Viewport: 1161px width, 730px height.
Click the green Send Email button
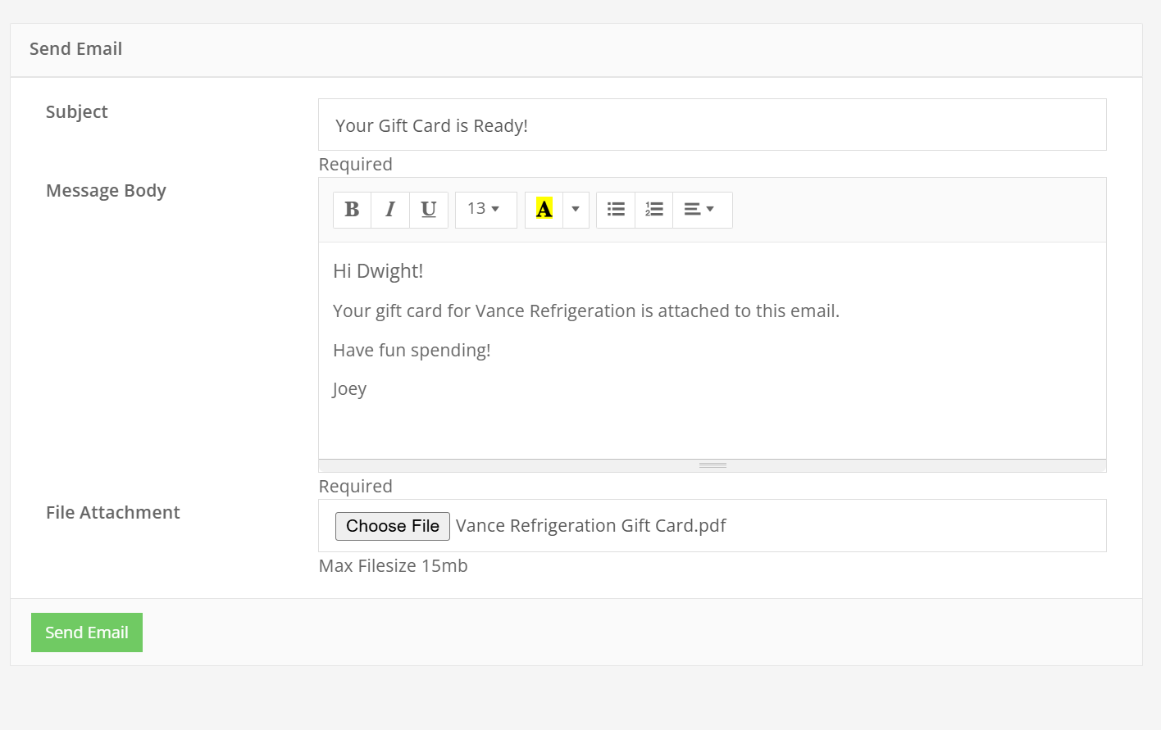pos(87,633)
